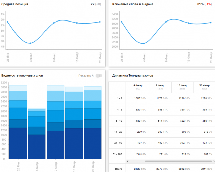Click the cell value 358 11%
This screenshot has width=215, height=172.
click(x=163, y=110)
